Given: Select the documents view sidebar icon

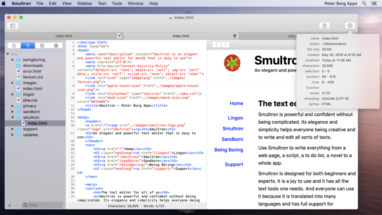Looking at the screenshot, I should pos(14,45).
